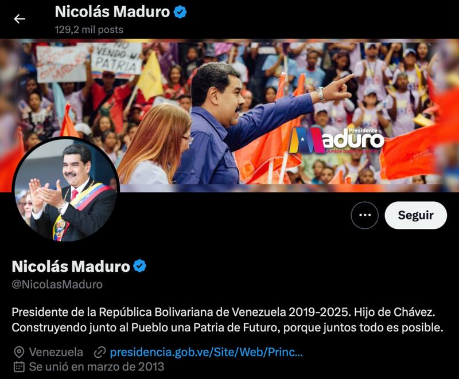Click the blue verified badge in header
459x379 pixels.
point(180,12)
